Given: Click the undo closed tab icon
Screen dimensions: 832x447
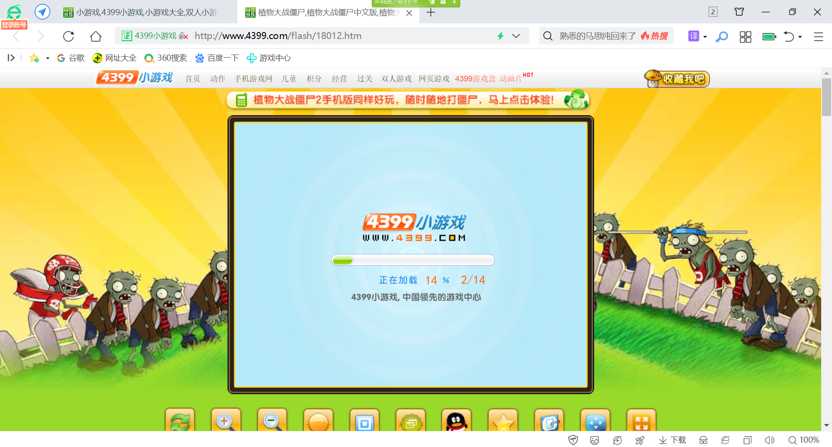Looking at the screenshot, I should point(789,36).
